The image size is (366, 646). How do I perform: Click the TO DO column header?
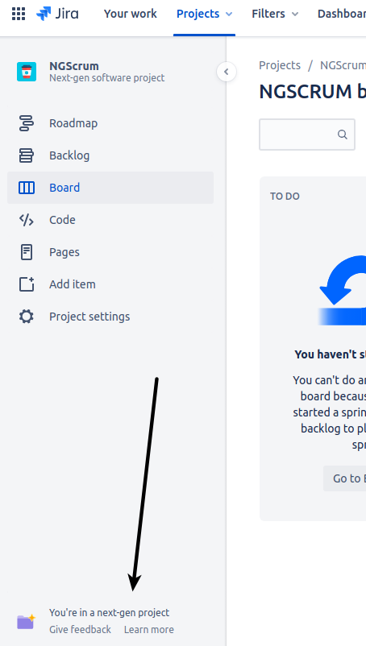click(285, 196)
